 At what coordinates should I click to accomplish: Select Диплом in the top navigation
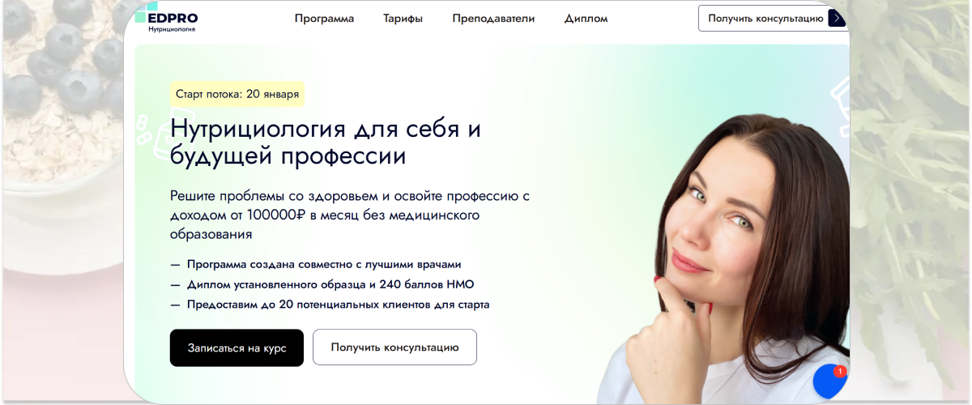(x=586, y=19)
